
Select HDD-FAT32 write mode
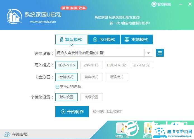[117, 65]
